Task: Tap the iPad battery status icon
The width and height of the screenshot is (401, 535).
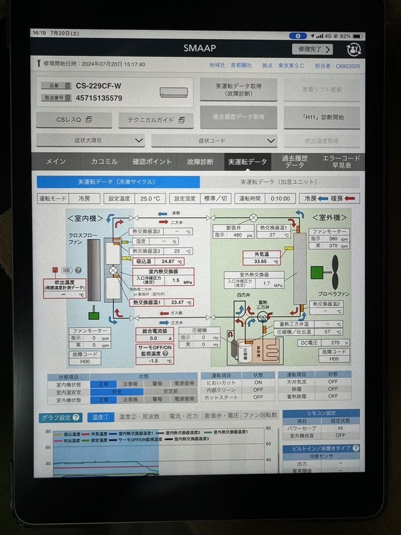Action: click(x=358, y=36)
